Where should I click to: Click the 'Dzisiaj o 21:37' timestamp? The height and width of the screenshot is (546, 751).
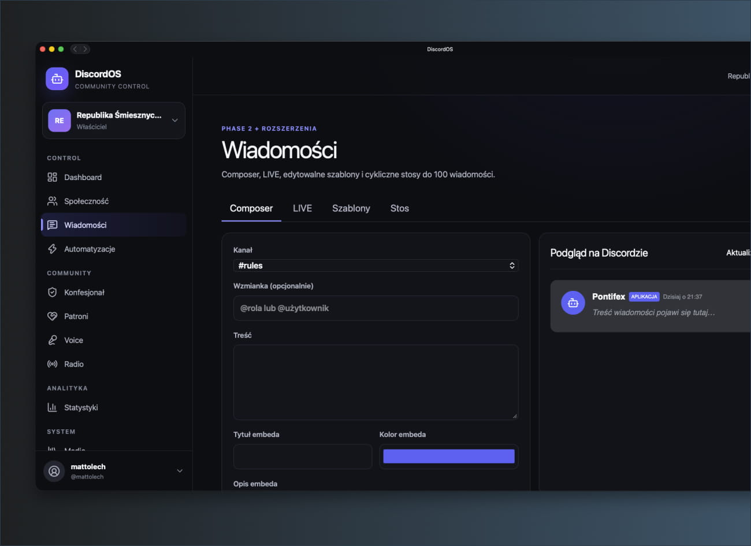[682, 297]
